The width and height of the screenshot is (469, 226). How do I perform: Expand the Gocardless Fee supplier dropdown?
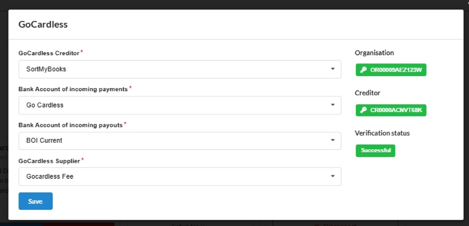(x=180, y=176)
